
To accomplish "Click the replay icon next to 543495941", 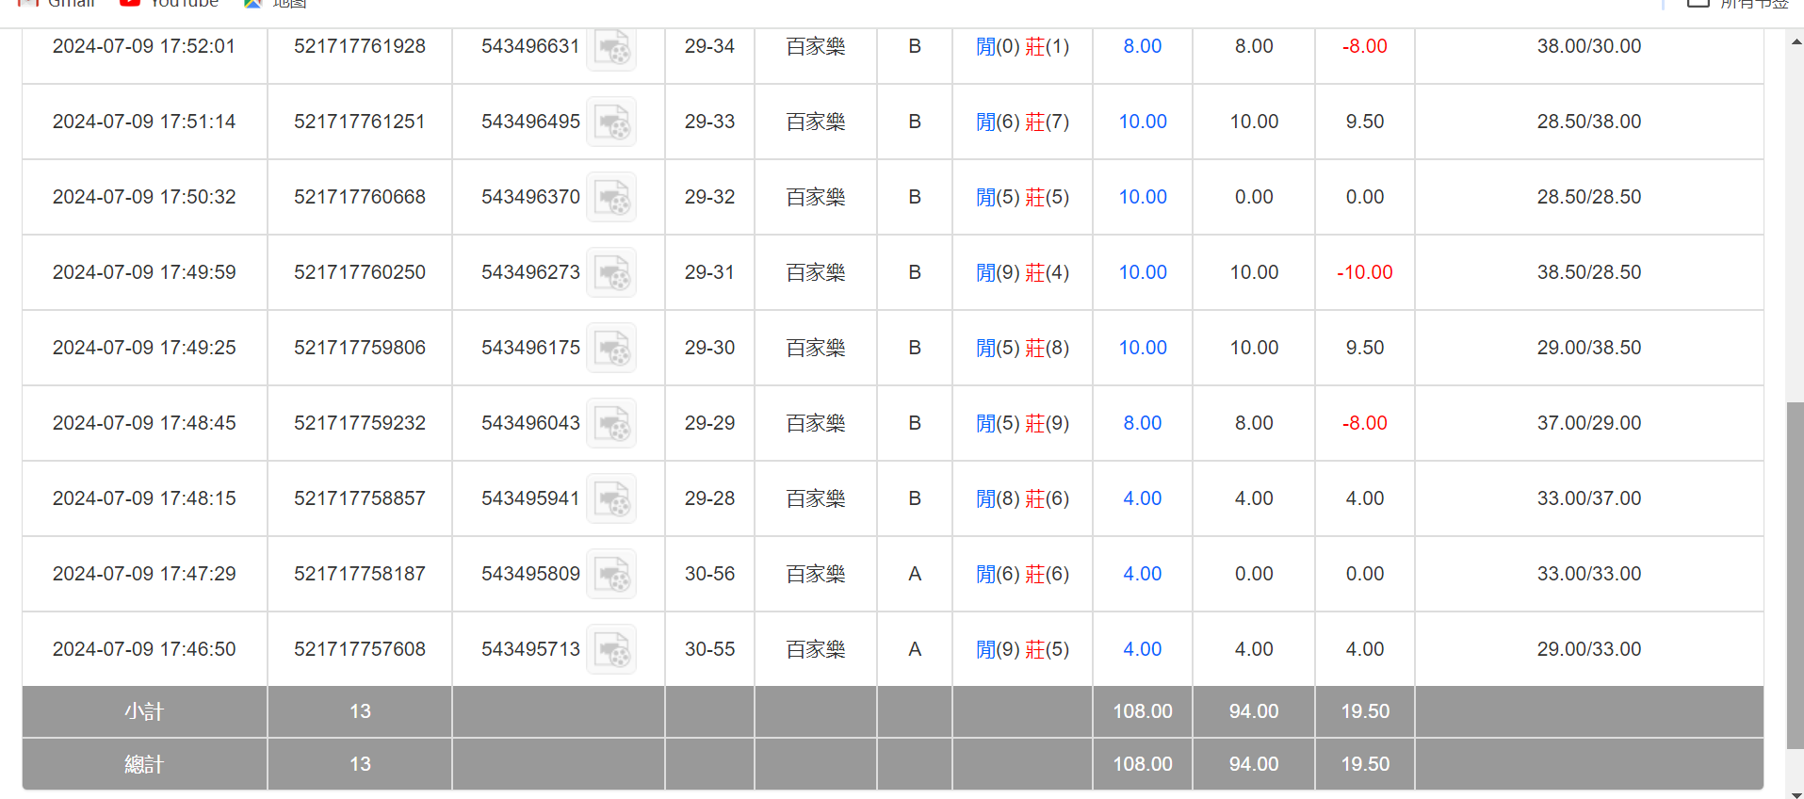I will (611, 499).
